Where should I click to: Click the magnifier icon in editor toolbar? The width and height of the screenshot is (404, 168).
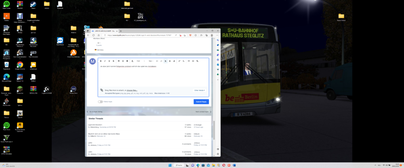198,61
